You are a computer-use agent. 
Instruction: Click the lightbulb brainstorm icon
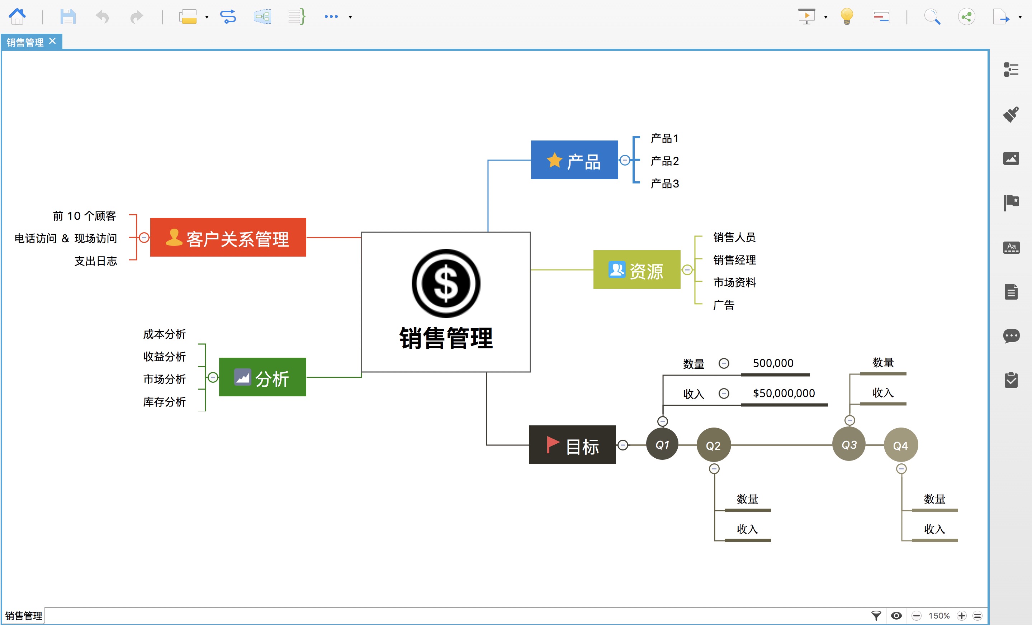click(847, 17)
